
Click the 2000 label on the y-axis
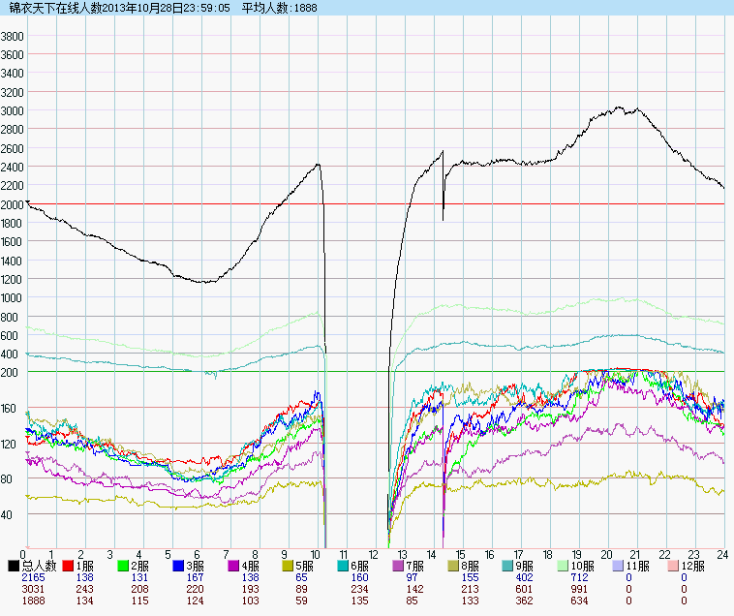pos(13,204)
